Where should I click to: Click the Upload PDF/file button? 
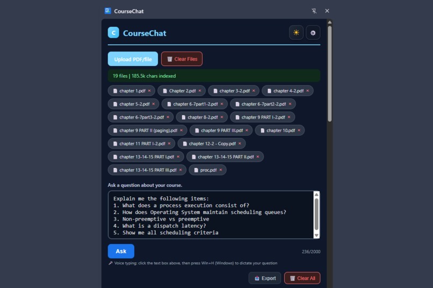(x=133, y=59)
